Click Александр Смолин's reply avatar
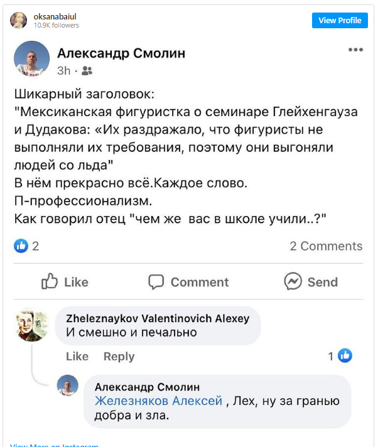 coord(68,385)
